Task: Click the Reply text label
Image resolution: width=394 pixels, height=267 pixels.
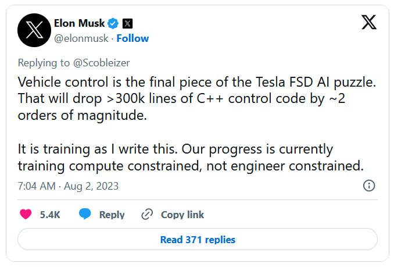Action: tap(112, 215)
